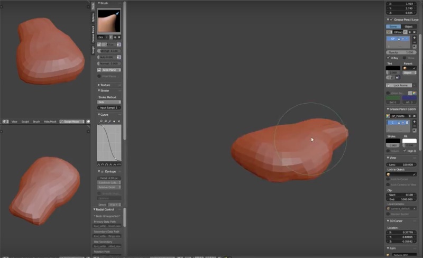Click the editor type icon in upper-left viewport
423x258 pixels.
5,122
